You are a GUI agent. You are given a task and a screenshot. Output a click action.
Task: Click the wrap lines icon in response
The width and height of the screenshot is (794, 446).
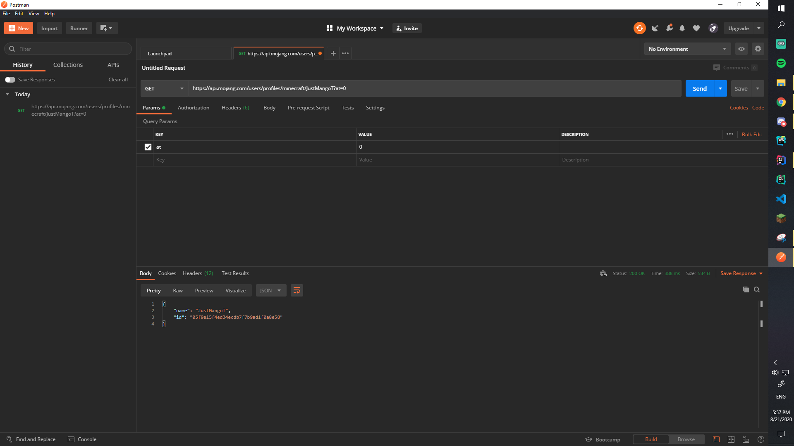(297, 290)
